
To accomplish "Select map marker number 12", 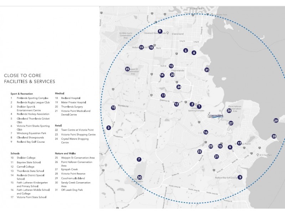I will click(x=176, y=104).
